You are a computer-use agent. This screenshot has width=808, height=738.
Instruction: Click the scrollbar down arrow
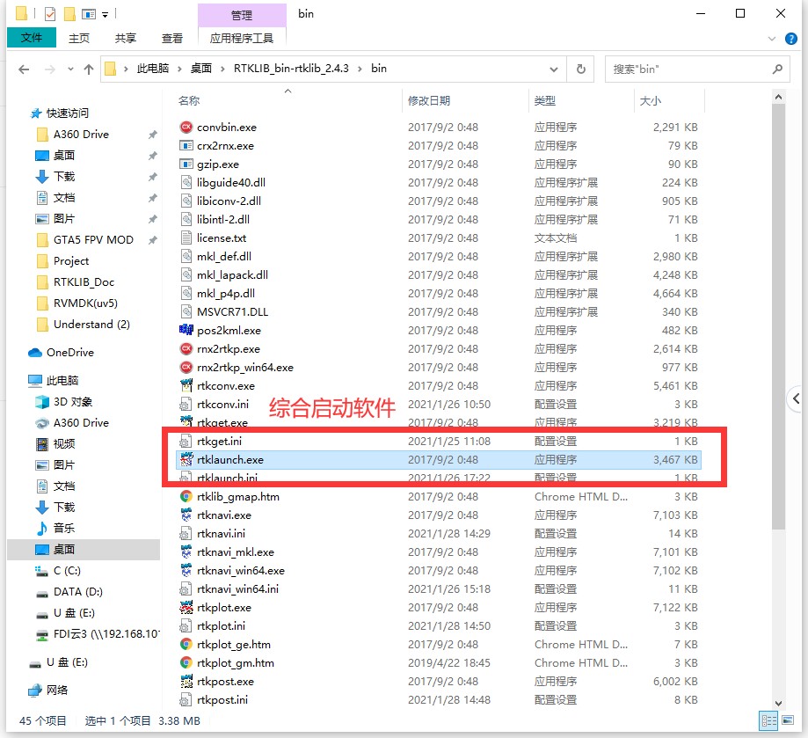[778, 703]
